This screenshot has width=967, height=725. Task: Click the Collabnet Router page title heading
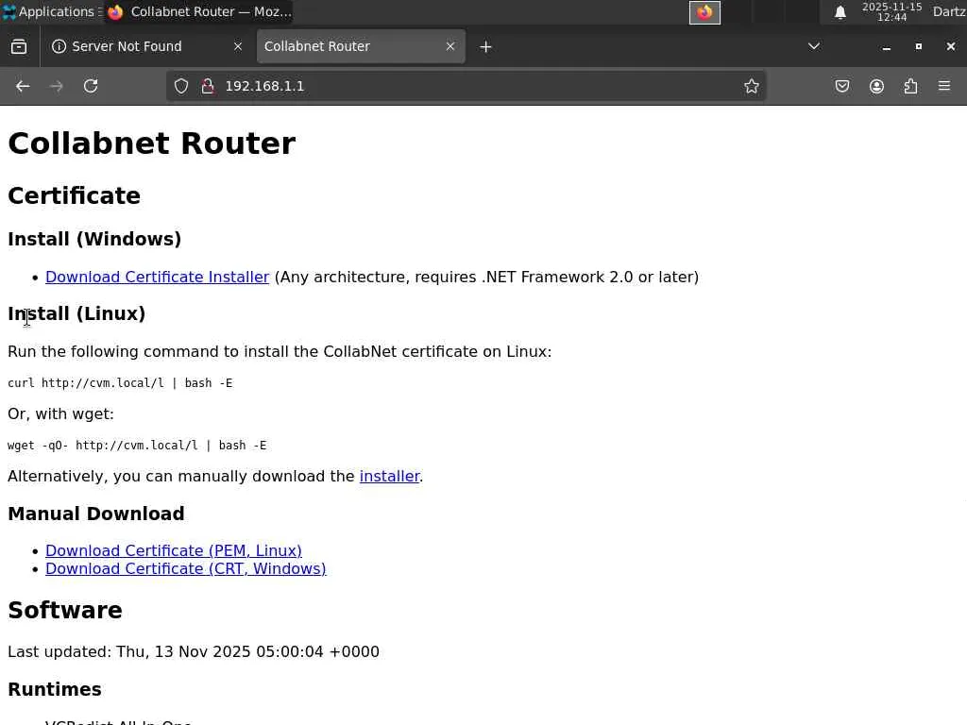[x=152, y=143]
